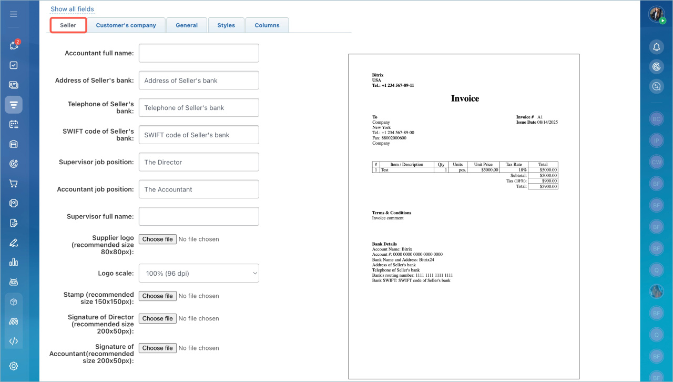673x382 pixels.
Task: Click the SWIFT code of Seller's bank field
Action: tap(199, 135)
